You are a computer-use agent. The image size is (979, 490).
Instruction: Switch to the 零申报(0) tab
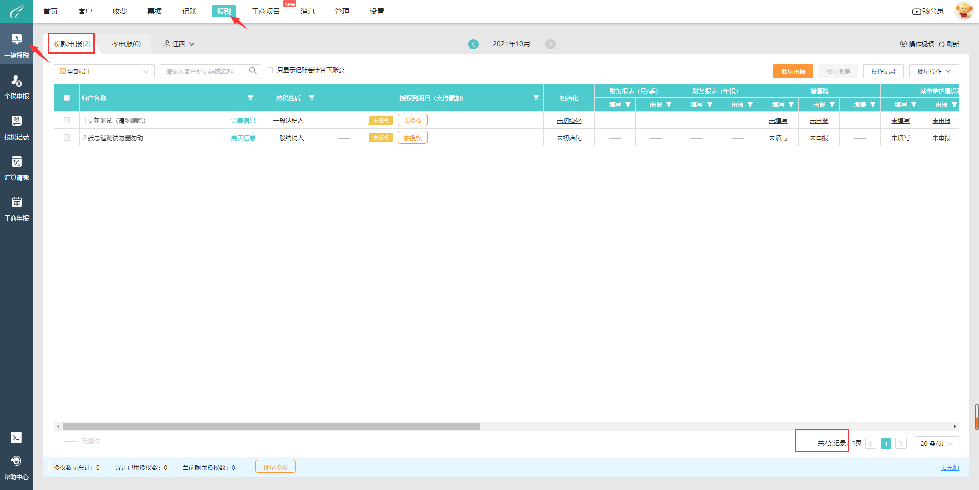(126, 44)
